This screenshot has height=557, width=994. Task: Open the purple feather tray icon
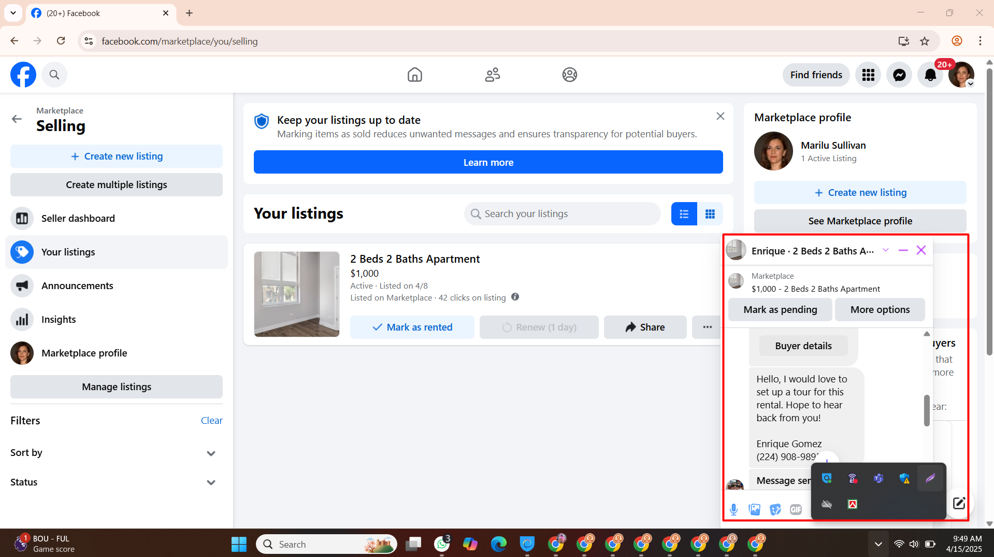tap(930, 478)
